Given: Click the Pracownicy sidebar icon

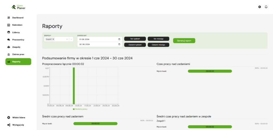Looking at the screenshot, I should [x=9, y=40].
